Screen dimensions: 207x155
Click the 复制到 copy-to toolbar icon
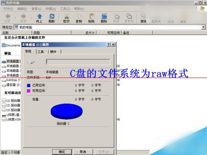coord(129,16)
